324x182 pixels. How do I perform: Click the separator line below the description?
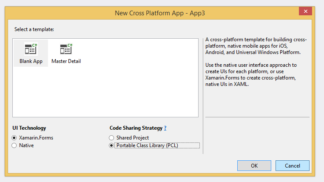click(257, 117)
